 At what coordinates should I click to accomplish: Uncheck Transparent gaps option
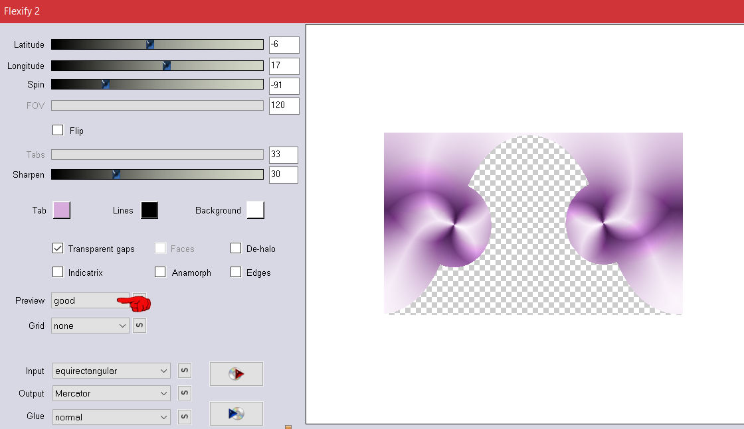click(x=58, y=249)
